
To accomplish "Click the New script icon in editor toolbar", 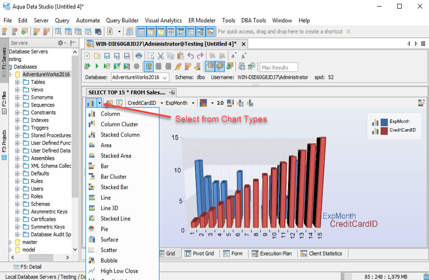I will pos(87,56).
